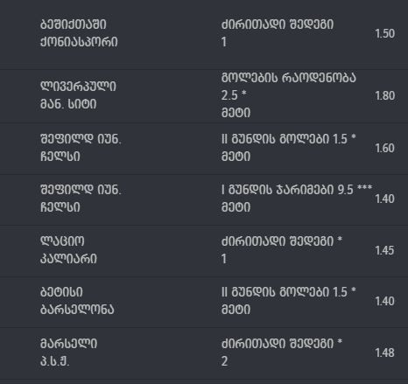Click the 1.50 odds value

coord(385,33)
